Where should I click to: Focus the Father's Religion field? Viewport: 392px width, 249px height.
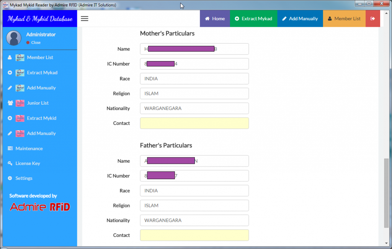tap(194, 205)
